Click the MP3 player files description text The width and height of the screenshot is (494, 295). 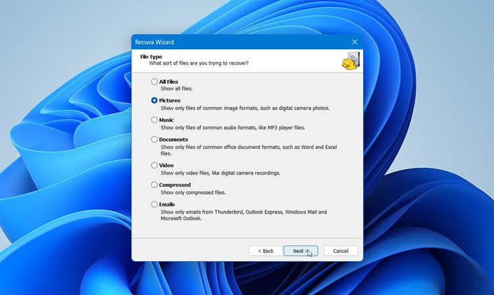point(233,128)
